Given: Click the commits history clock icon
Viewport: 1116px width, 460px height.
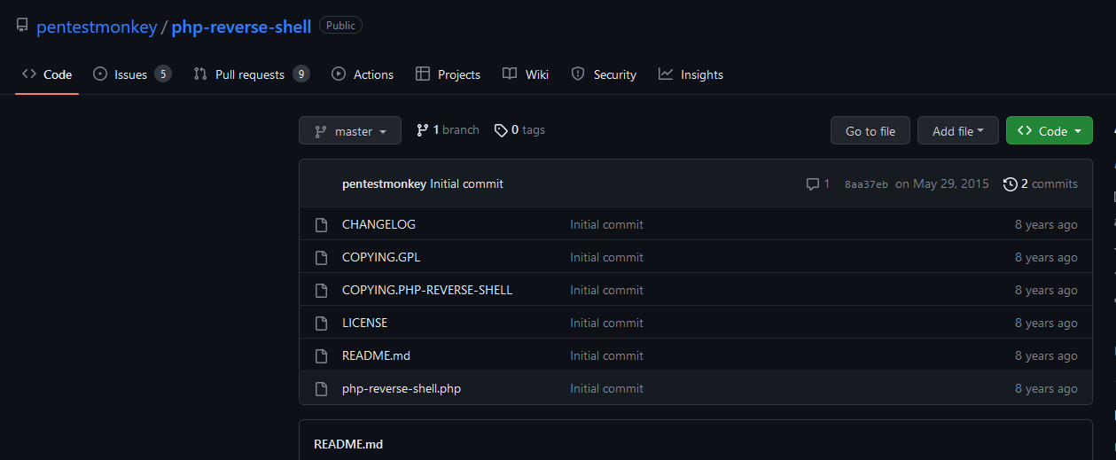Looking at the screenshot, I should (x=1011, y=184).
